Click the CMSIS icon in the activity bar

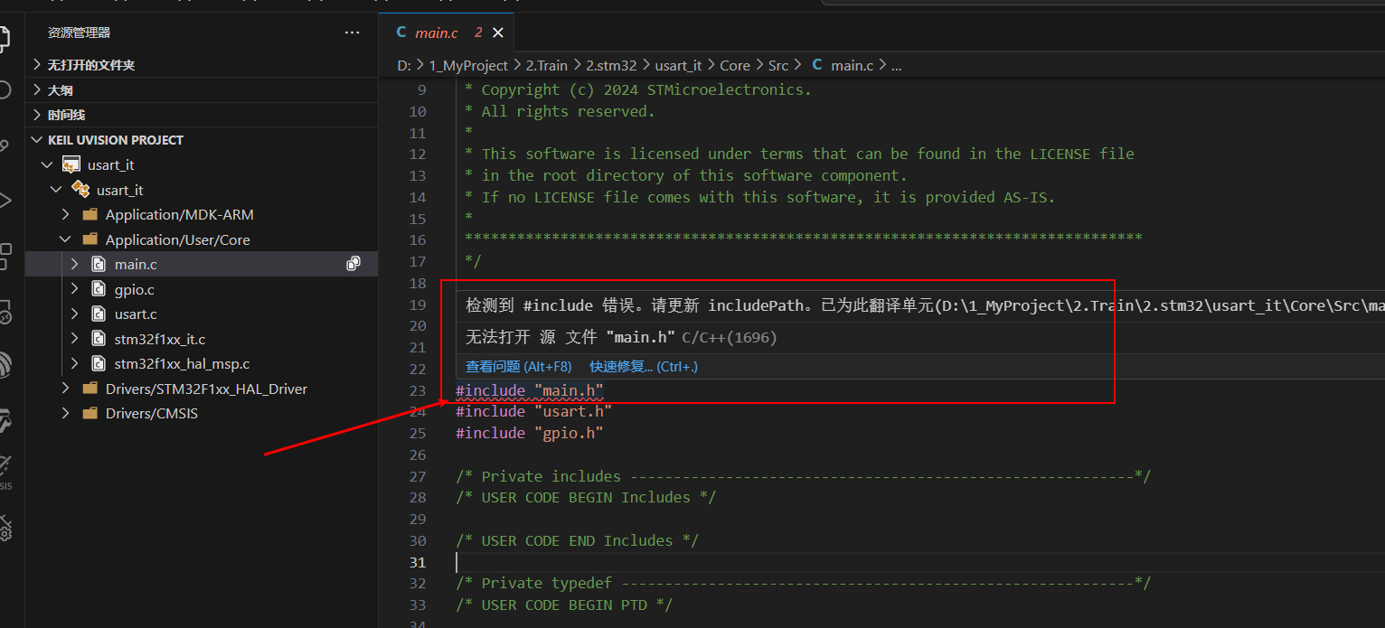tap(8, 470)
